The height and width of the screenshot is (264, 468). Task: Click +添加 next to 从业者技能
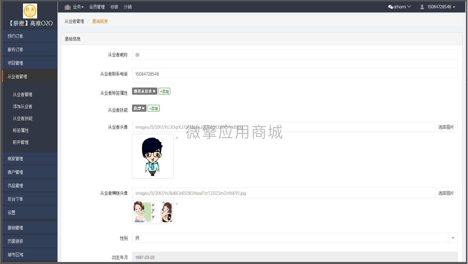point(154,108)
